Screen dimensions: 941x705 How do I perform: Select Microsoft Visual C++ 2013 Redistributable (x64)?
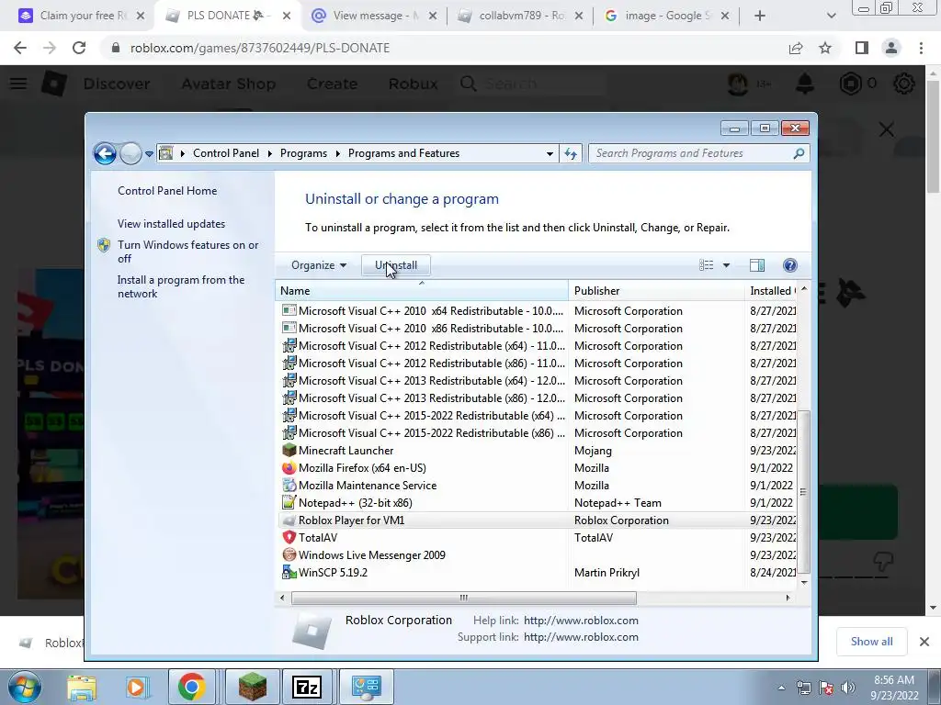click(432, 381)
